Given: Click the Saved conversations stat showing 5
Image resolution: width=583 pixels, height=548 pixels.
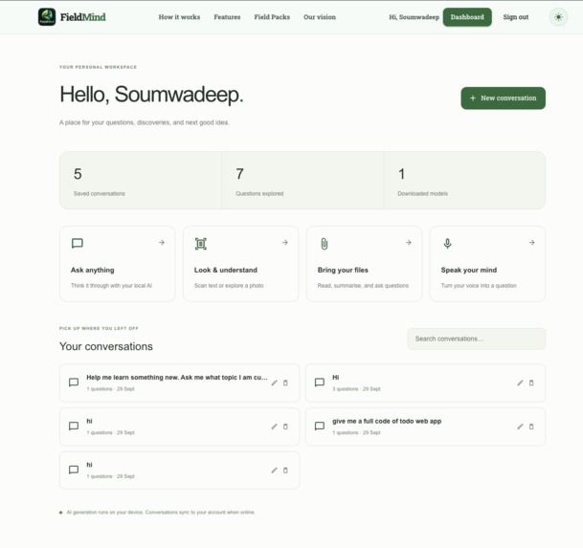Looking at the screenshot, I should [141, 180].
